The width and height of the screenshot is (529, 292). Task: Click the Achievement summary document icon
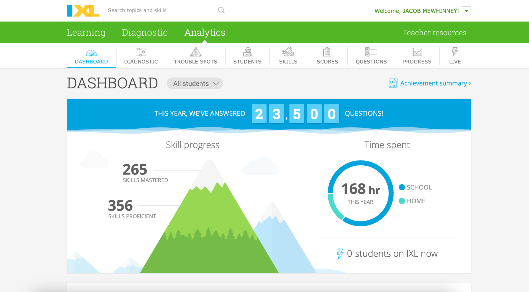(x=393, y=83)
